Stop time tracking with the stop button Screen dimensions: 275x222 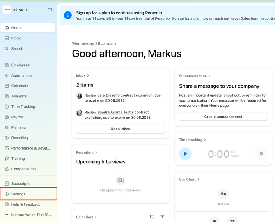(261, 154)
